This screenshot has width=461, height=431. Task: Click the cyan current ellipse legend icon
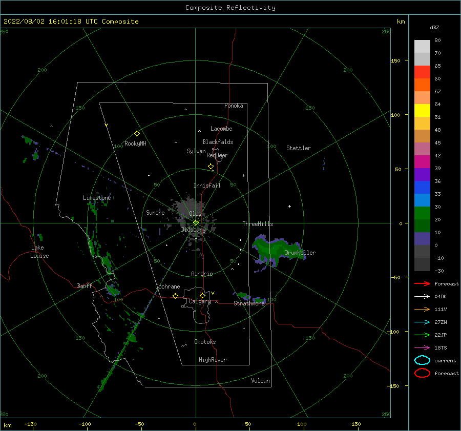click(422, 360)
